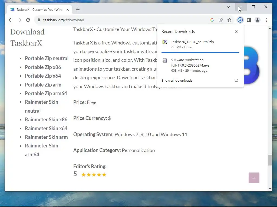
Task: Click the Download TaskbarX heading
Action: coord(28,37)
